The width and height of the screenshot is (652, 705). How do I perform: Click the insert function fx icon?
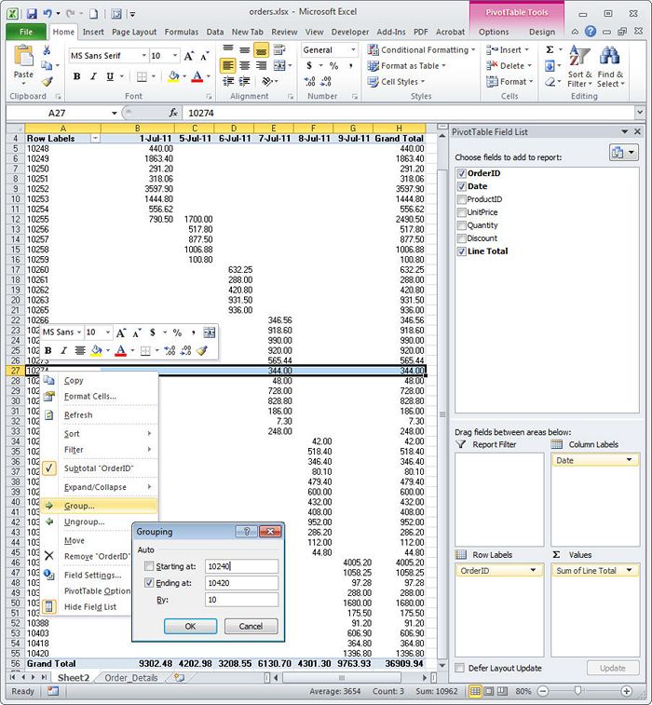coord(173,112)
